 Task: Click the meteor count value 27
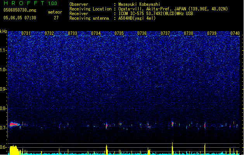click(56, 18)
